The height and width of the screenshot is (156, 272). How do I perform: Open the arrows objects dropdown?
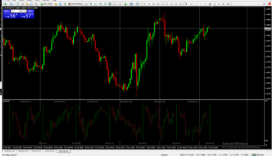pos(229,4)
